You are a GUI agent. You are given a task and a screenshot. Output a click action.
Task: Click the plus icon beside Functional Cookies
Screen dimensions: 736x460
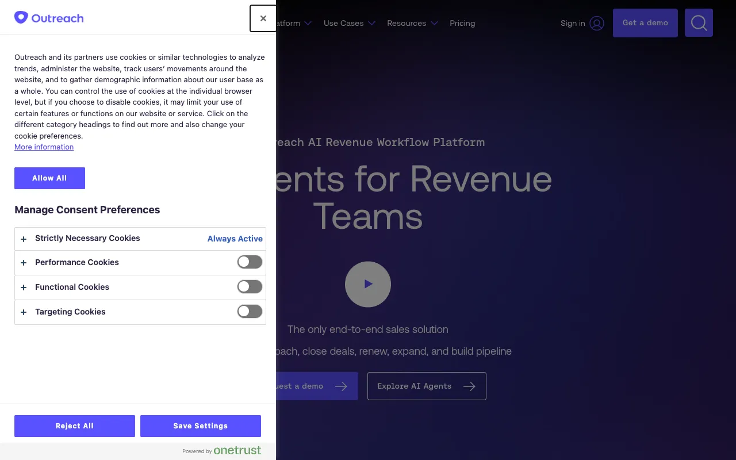24,287
